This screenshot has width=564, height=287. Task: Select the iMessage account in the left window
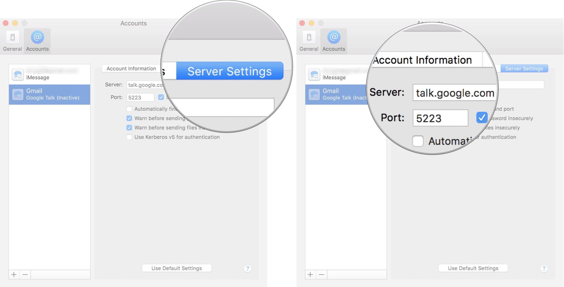50,74
